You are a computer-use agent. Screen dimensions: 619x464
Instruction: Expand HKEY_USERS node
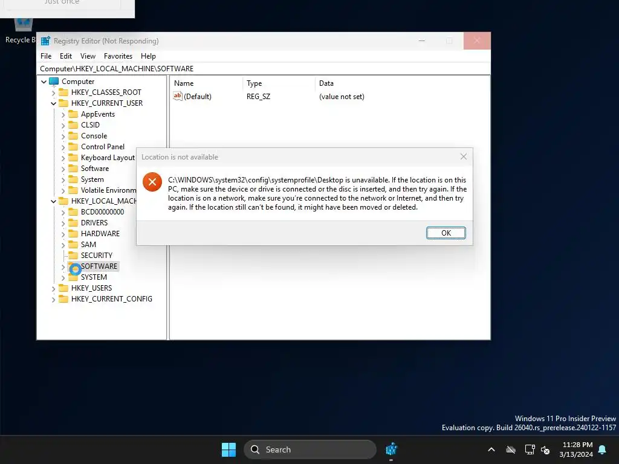53,288
